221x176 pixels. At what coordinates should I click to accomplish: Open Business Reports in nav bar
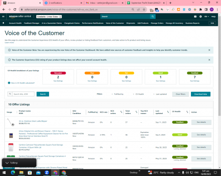[192, 23]
